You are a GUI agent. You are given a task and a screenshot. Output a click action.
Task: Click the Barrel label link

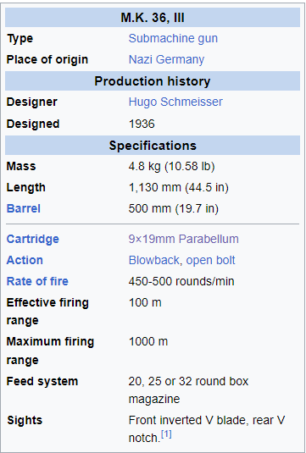(x=24, y=208)
